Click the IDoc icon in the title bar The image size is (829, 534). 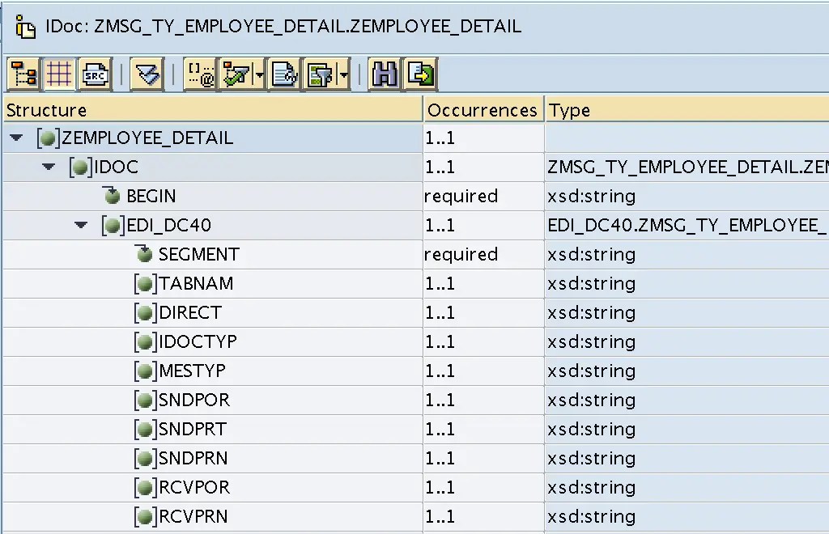tap(24, 26)
